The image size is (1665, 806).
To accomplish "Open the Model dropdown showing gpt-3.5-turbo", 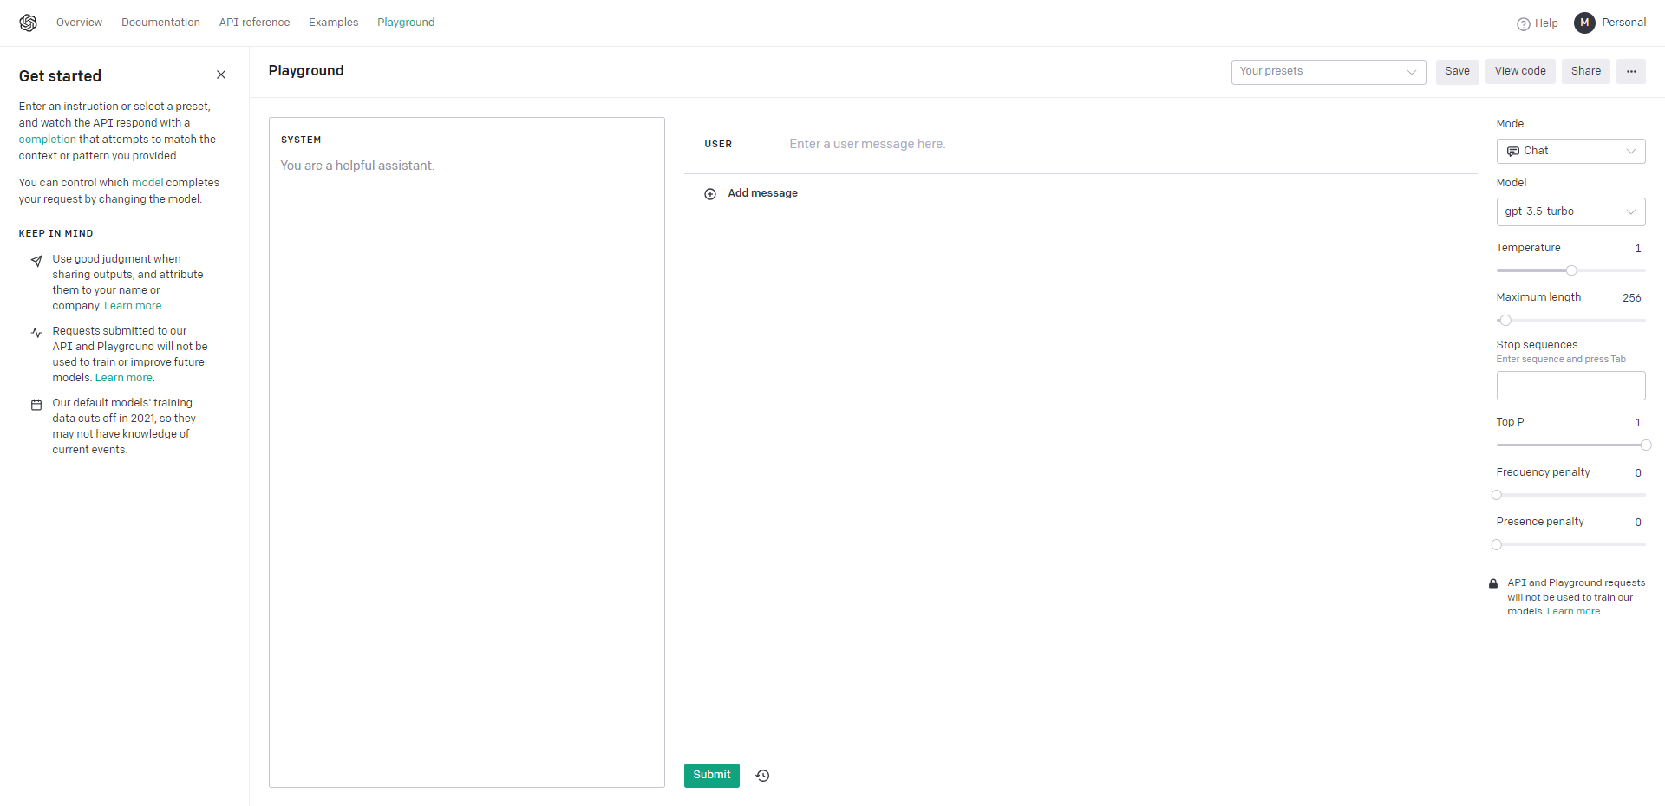I will pos(1570,211).
